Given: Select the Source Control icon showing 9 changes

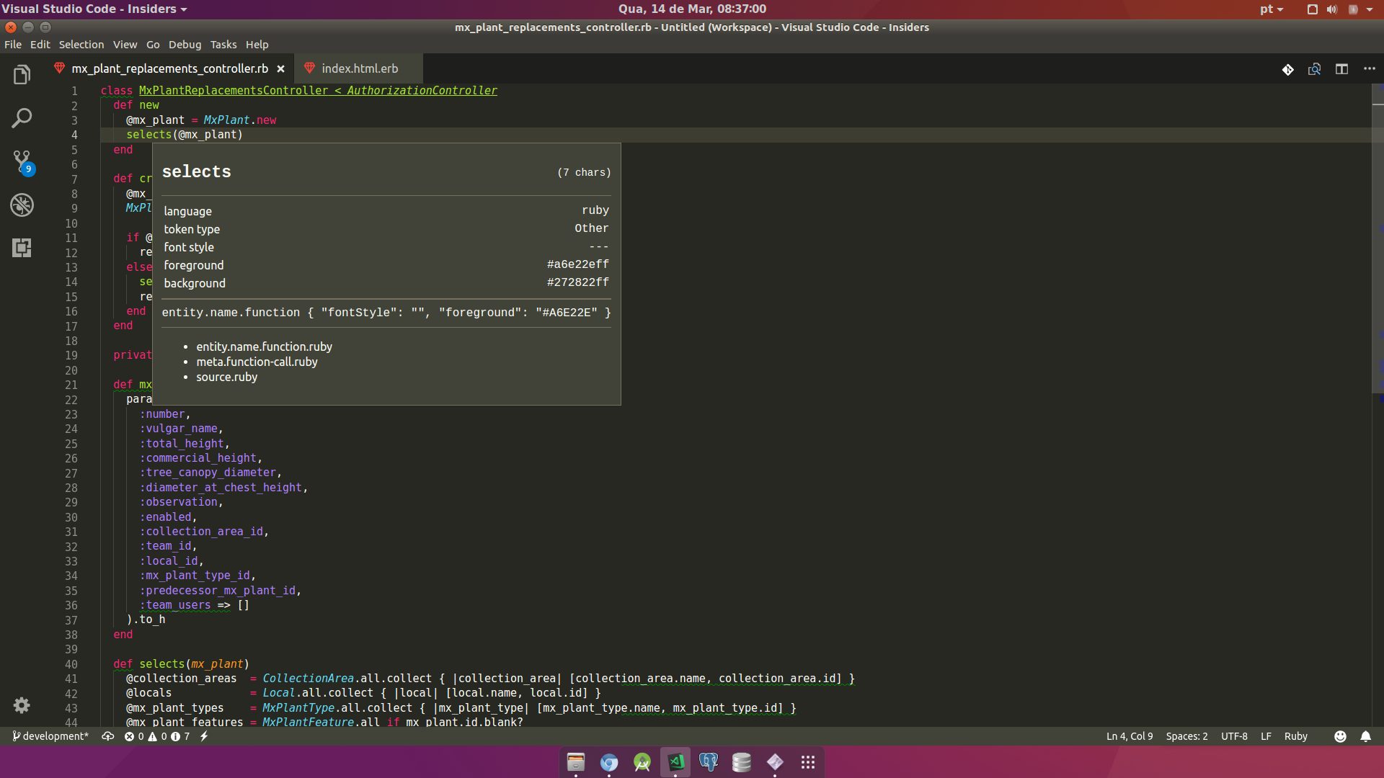Looking at the screenshot, I should (x=22, y=161).
